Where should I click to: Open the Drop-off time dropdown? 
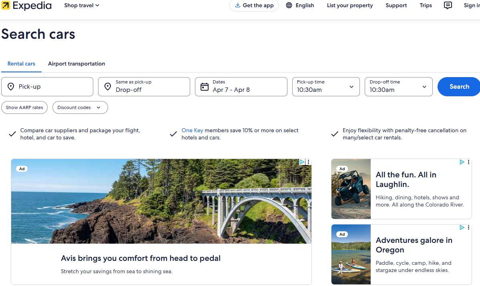point(398,87)
